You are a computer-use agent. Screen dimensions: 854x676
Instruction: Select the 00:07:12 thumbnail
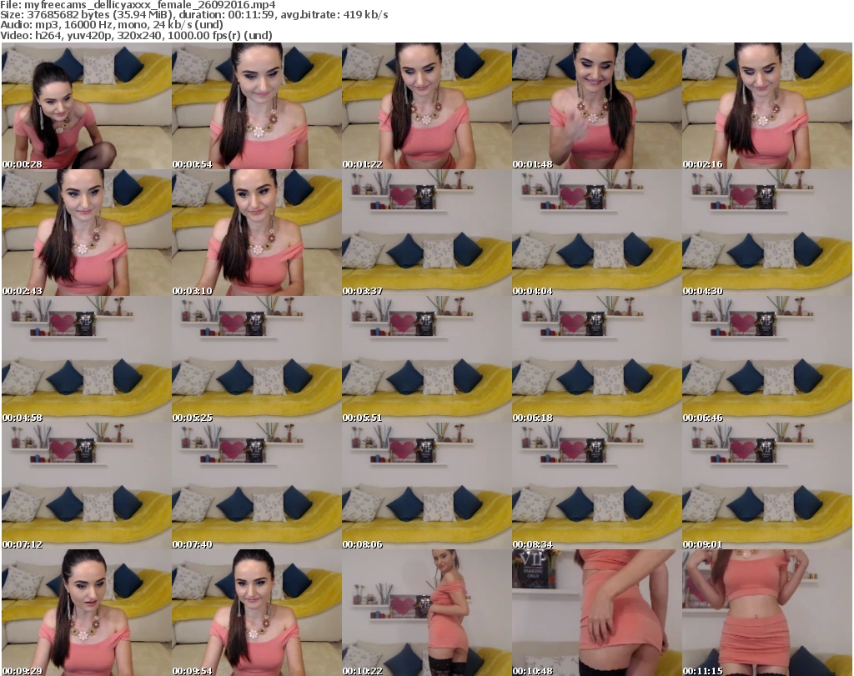(86, 486)
